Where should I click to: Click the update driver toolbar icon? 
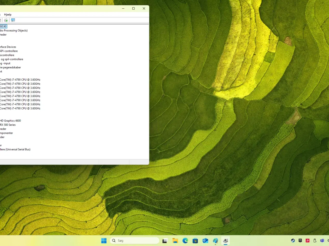(6, 20)
